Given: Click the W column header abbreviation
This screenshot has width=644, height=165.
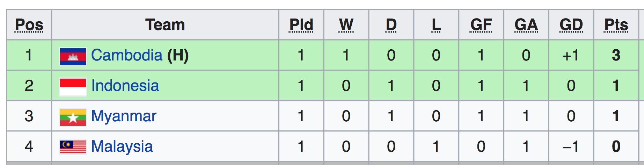Looking at the screenshot, I should 346,25.
